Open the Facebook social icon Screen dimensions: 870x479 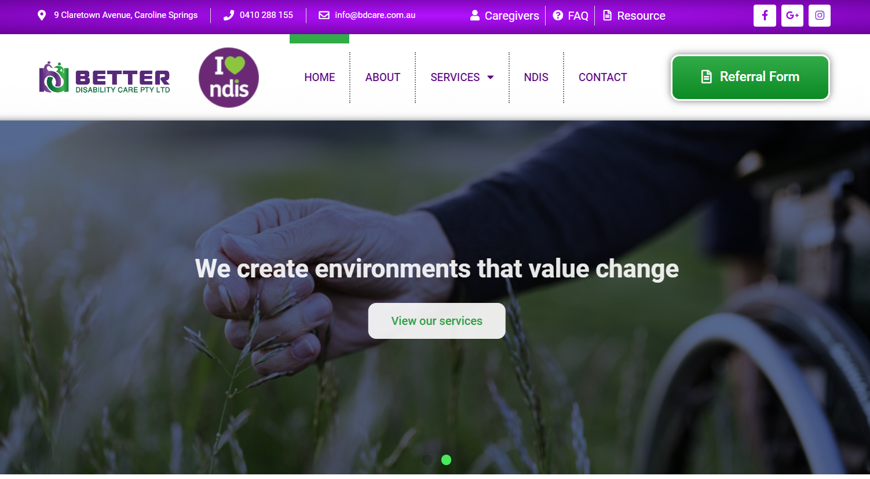click(765, 16)
